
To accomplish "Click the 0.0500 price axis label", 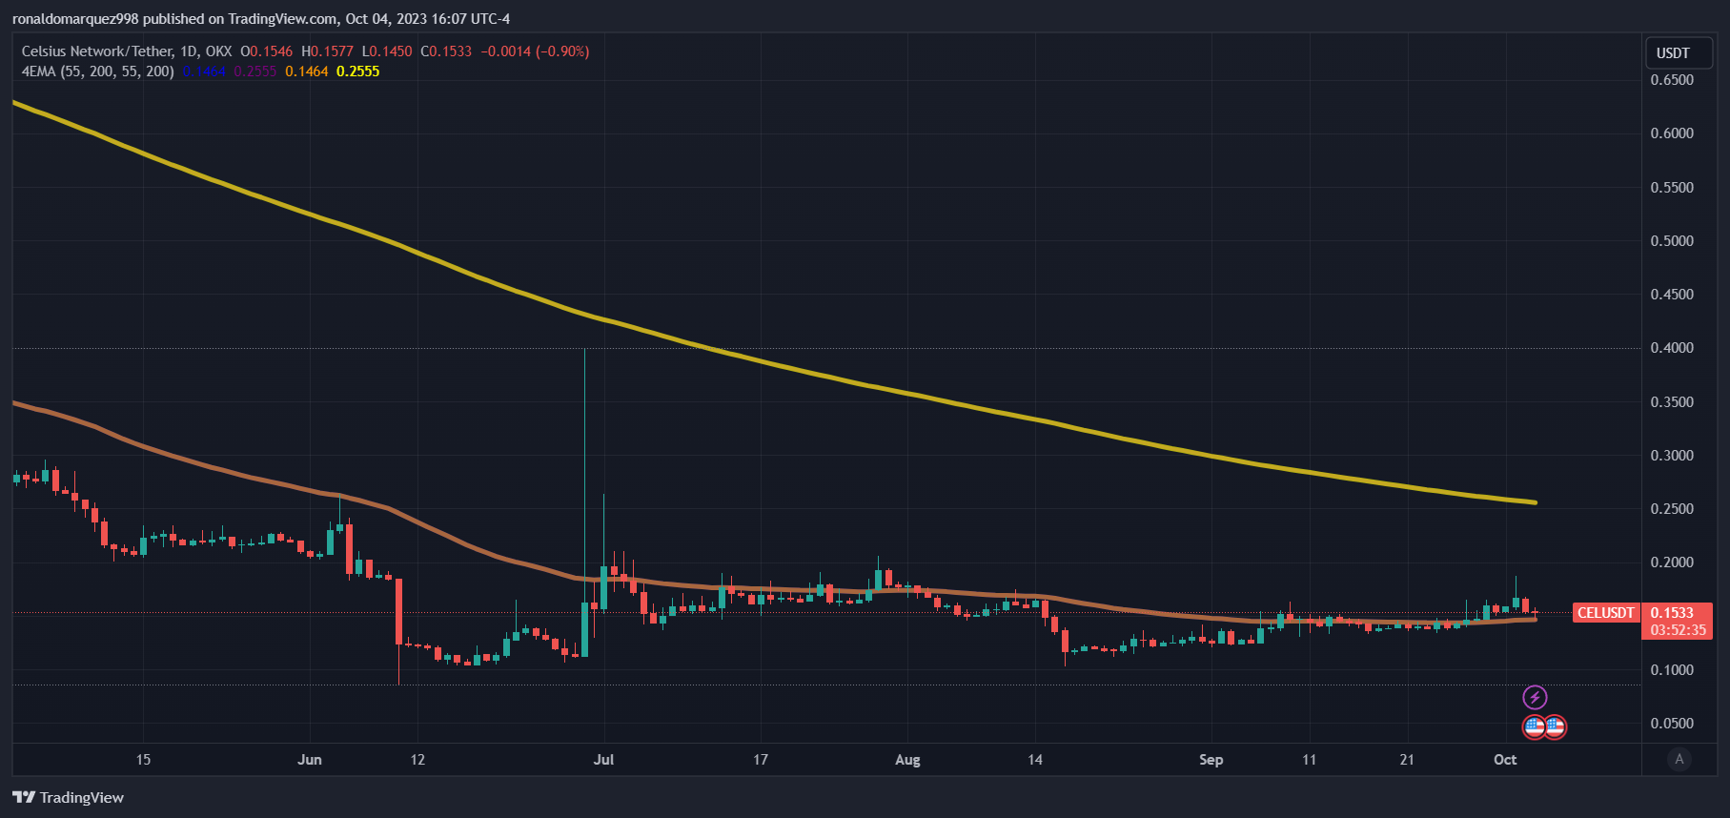I will 1673,724.
